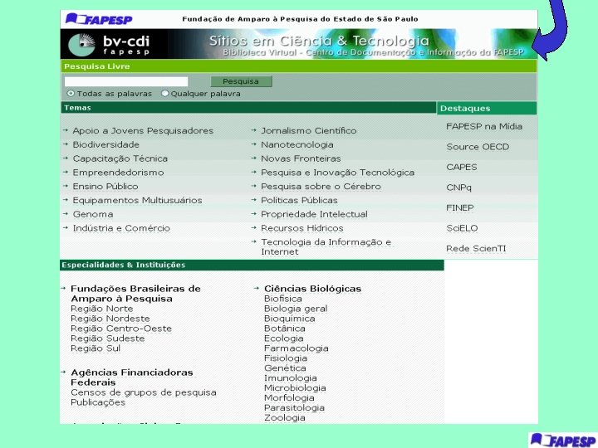Open the Bioquímica specialty
598x448 pixels.
pyautogui.click(x=290, y=319)
